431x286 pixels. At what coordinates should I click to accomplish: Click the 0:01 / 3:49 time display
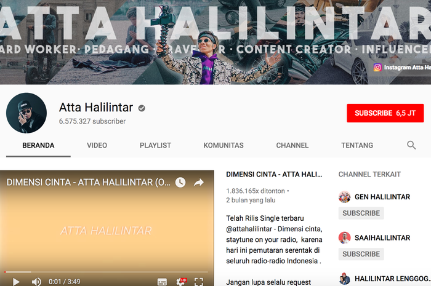pyautogui.click(x=64, y=282)
